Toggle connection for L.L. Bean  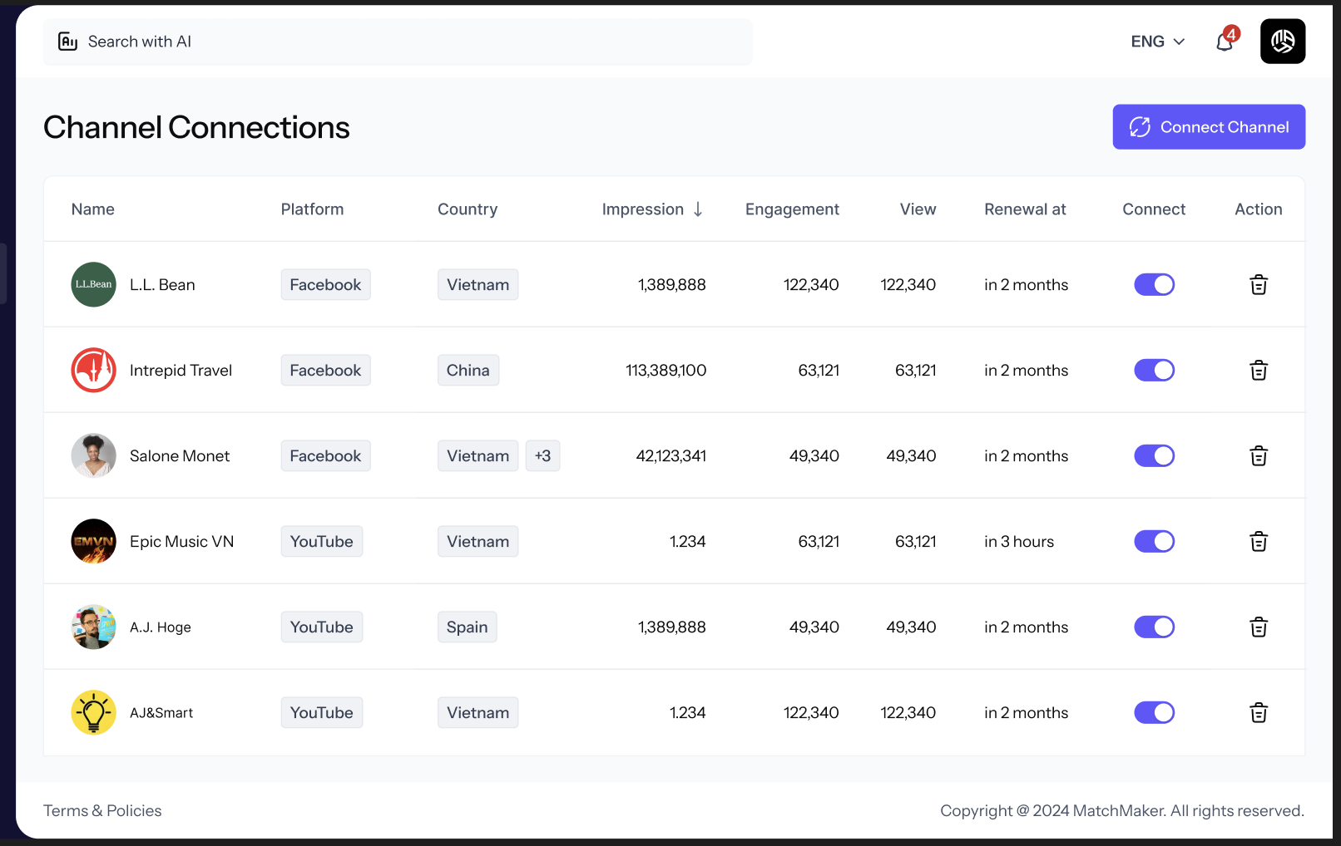tap(1154, 284)
